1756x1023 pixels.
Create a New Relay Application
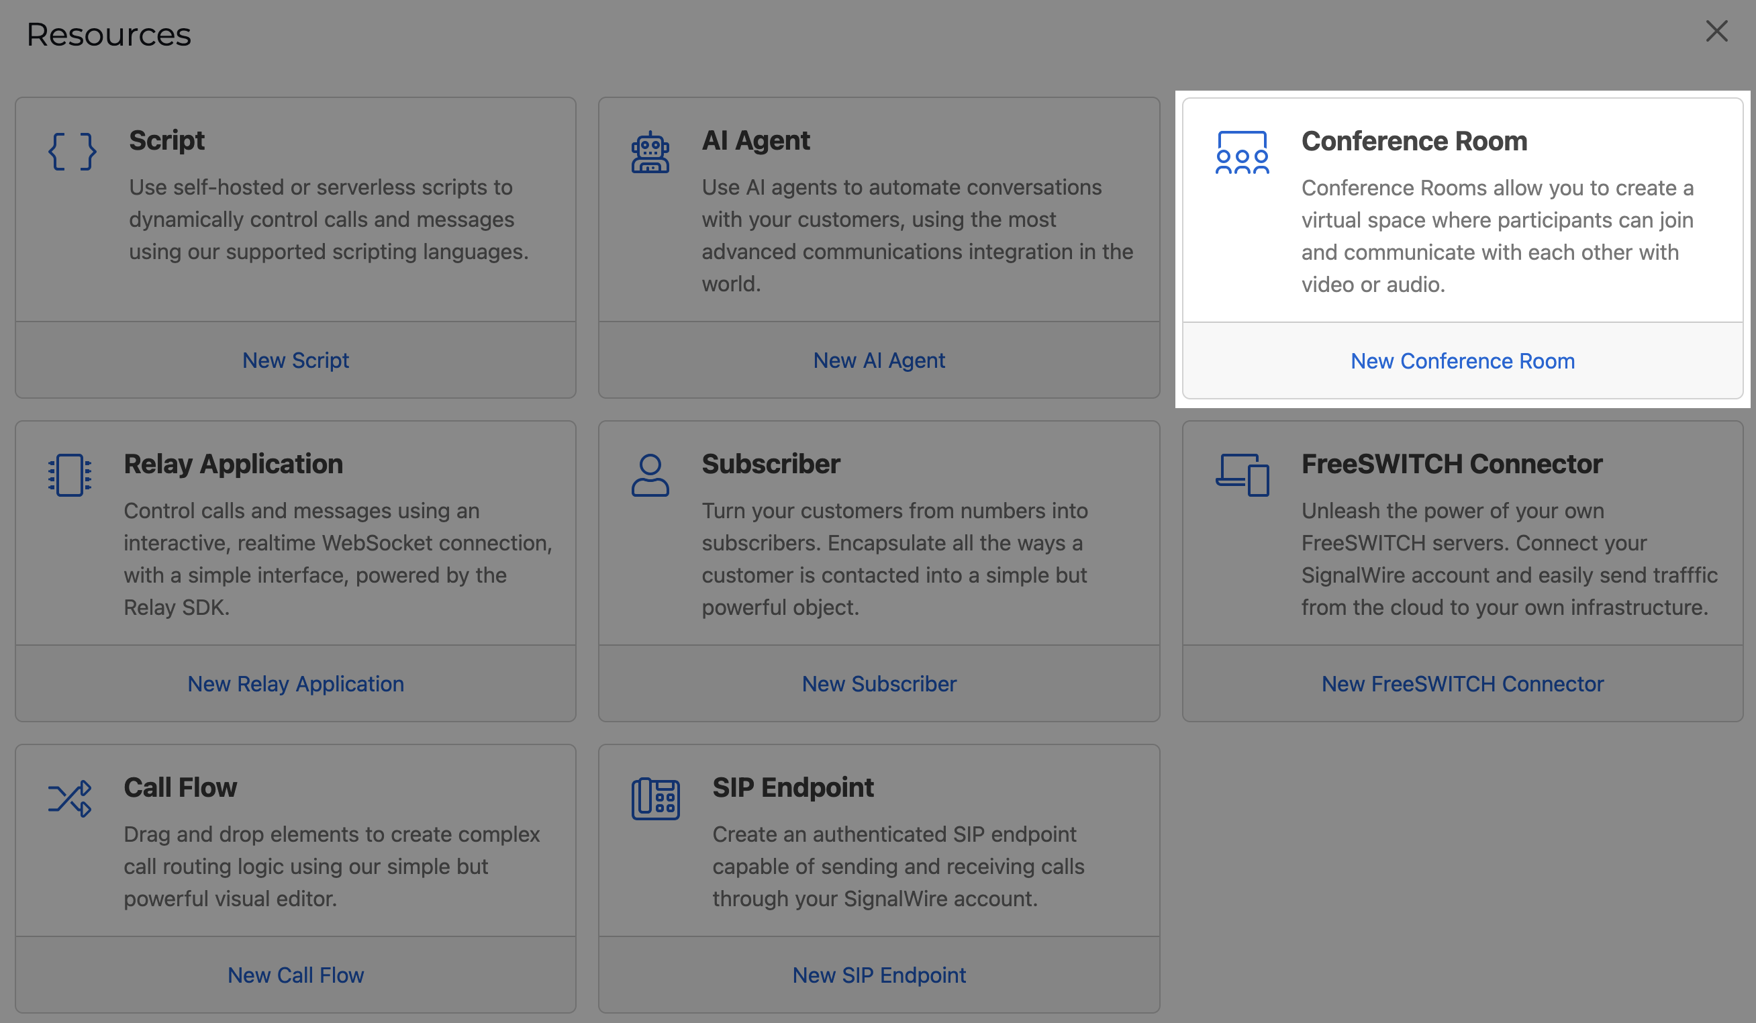[x=295, y=683]
